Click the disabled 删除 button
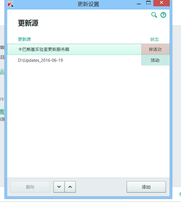The image size is (181, 206). click(x=30, y=187)
